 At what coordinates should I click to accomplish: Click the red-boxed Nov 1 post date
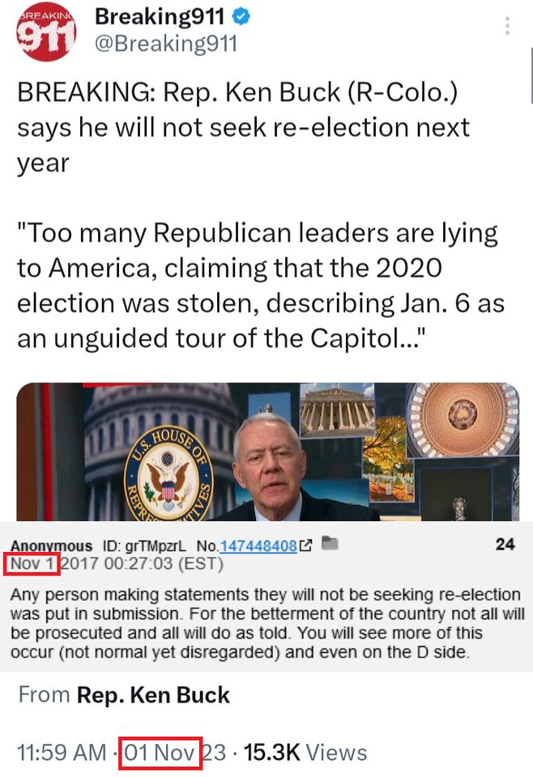point(32,564)
